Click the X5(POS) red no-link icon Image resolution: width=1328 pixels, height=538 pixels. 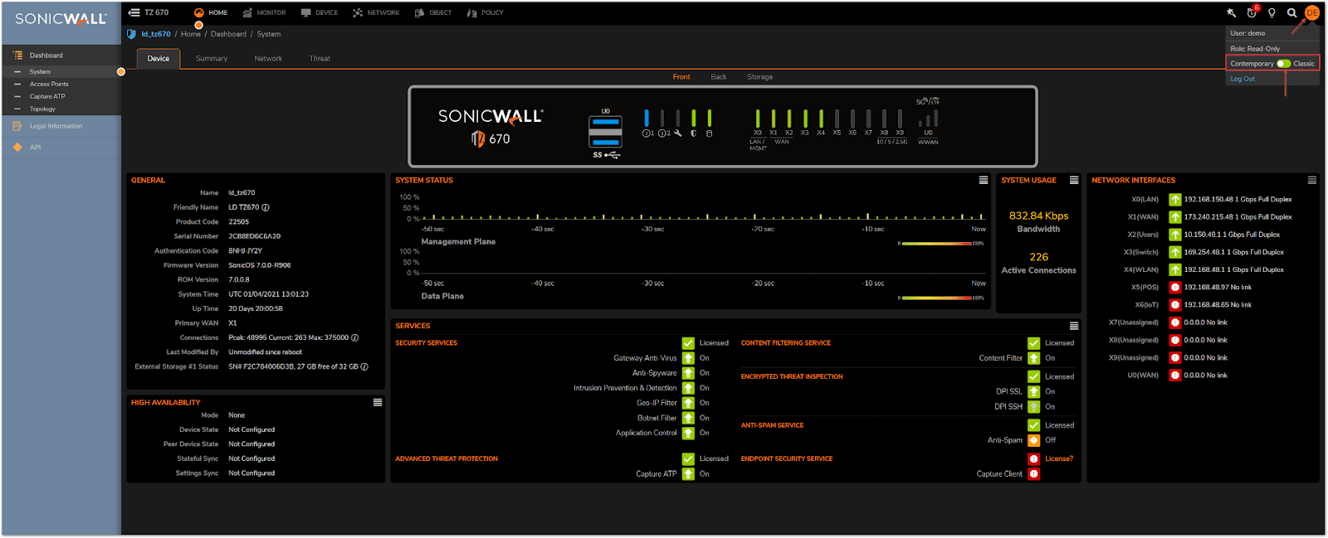1175,288
